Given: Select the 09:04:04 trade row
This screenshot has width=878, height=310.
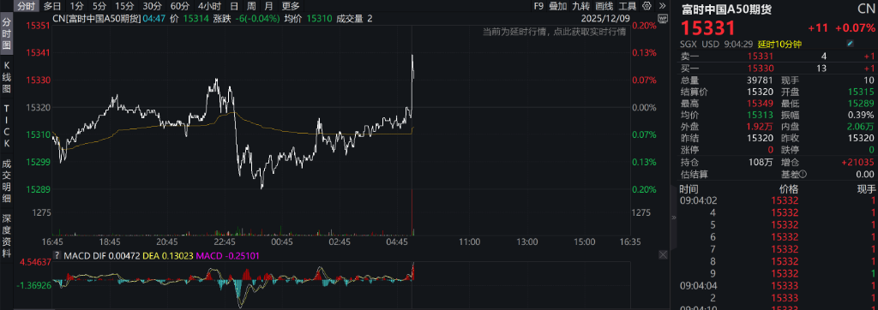Looking at the screenshot, I should [778, 287].
